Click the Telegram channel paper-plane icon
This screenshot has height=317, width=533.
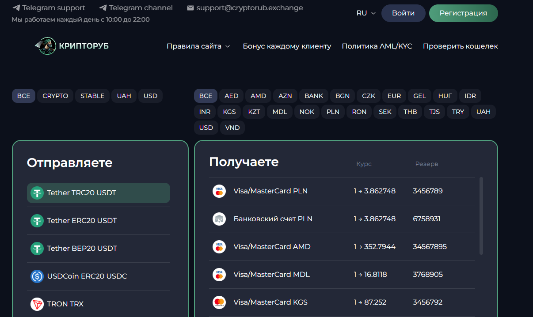click(x=103, y=8)
